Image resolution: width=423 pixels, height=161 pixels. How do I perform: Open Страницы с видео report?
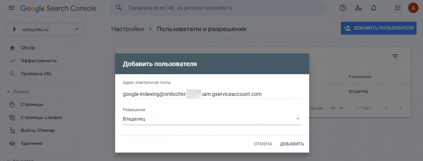pyautogui.click(x=41, y=117)
